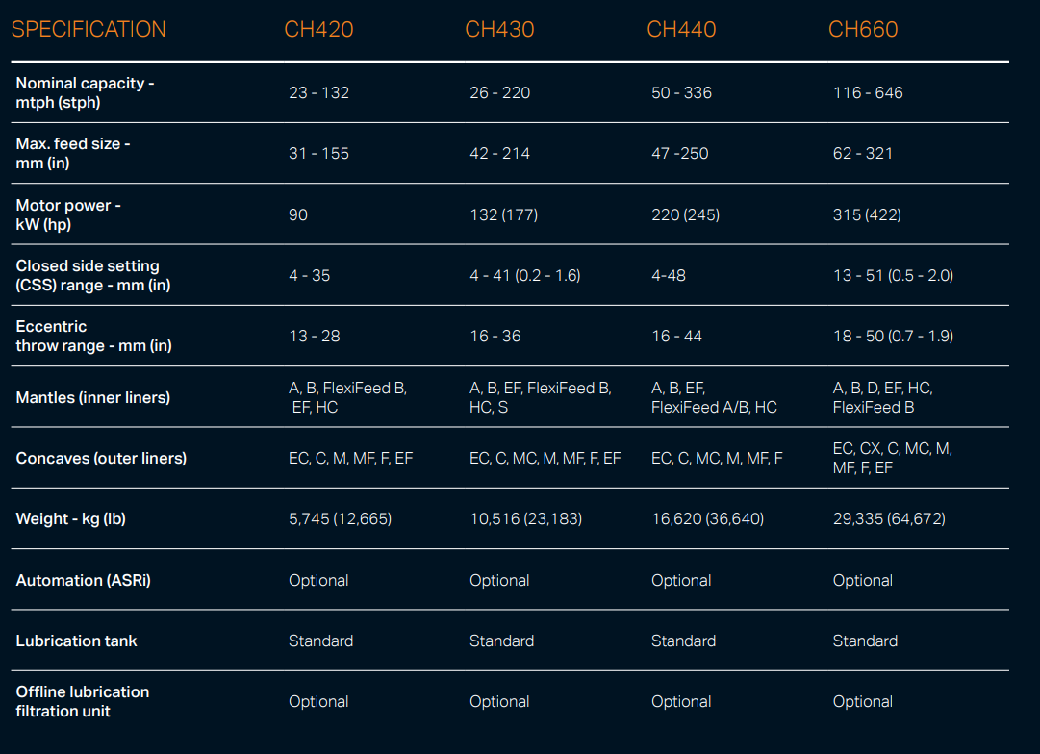Image resolution: width=1040 pixels, height=754 pixels.
Task: Click the Nominal capacity row label
Action: pyautogui.click(x=85, y=92)
